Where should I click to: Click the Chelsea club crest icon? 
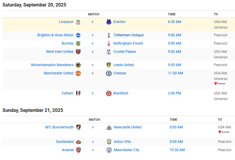coord(109,73)
